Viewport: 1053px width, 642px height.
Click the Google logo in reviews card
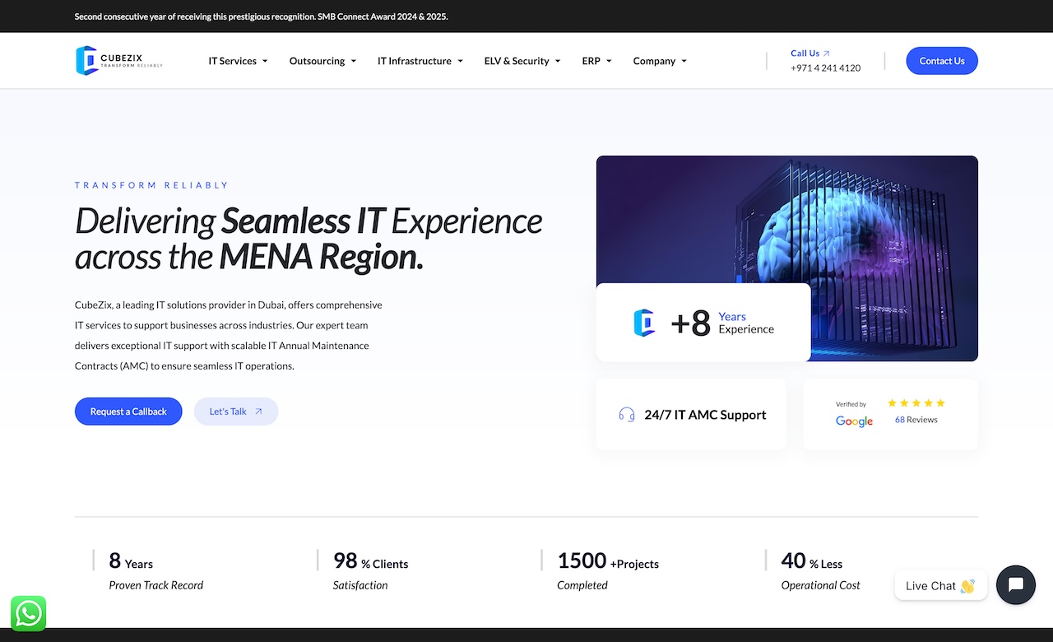[x=854, y=421]
